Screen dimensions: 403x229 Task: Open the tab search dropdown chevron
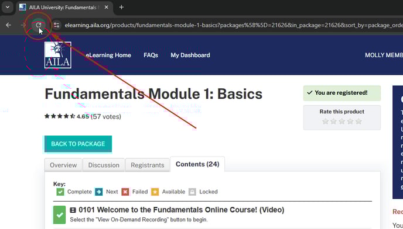[8, 7]
